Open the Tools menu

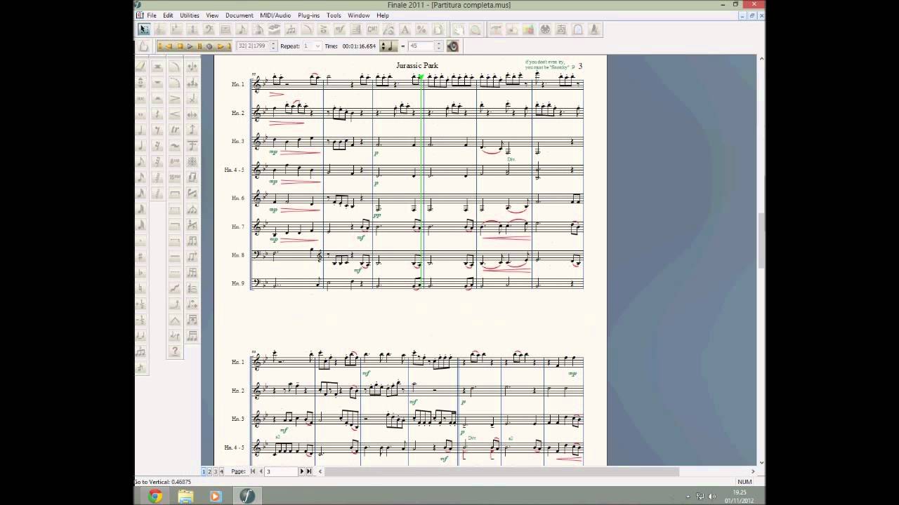[x=334, y=15]
